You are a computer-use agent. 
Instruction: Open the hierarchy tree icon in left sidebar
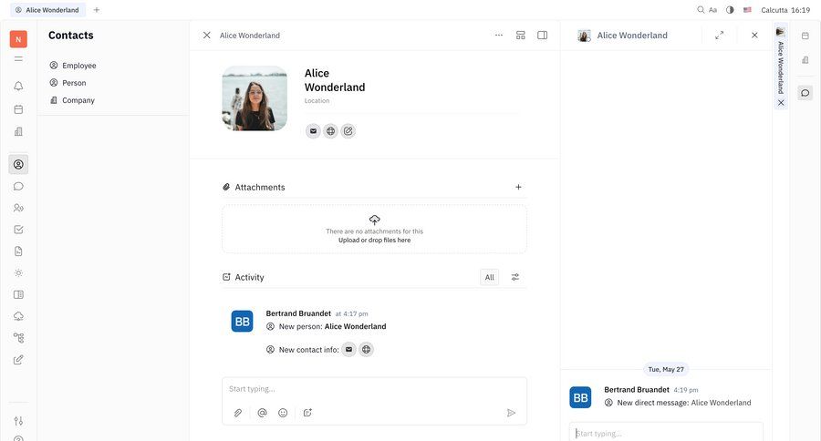coord(18,338)
